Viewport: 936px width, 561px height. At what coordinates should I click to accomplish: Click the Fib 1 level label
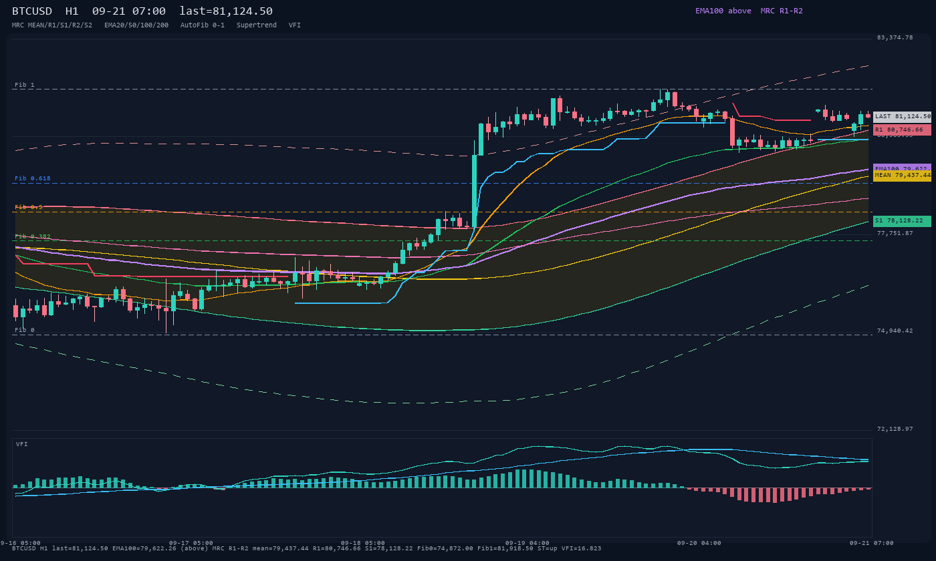point(25,85)
